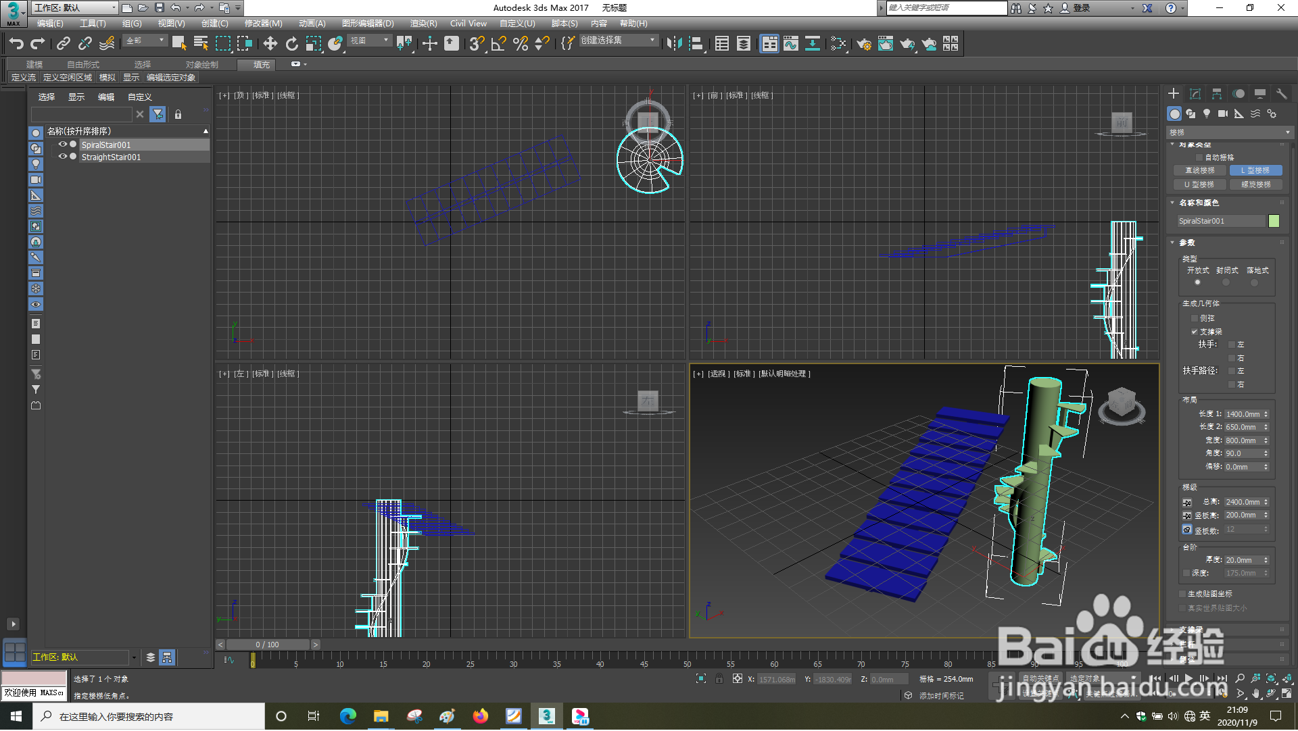Switch to the Modify panel tab
1298x731 pixels.
point(1195,94)
